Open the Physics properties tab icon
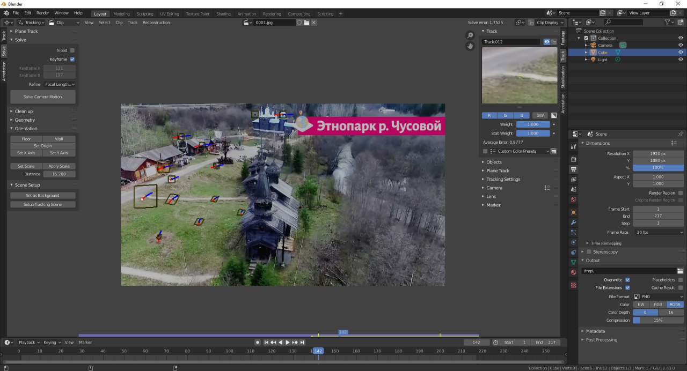This screenshot has height=371, width=687. [573, 242]
